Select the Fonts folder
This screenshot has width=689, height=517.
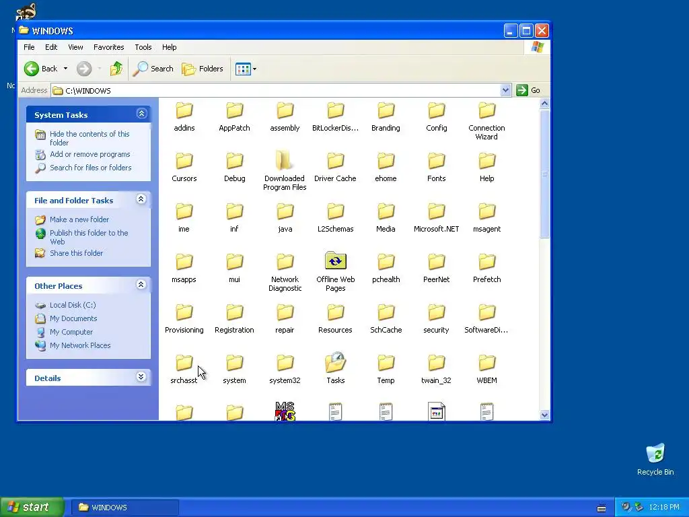436,167
